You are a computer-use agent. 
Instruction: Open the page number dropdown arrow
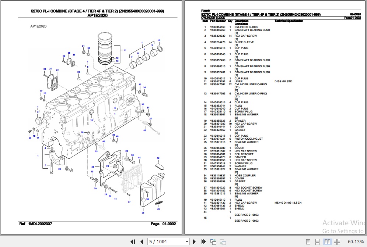click(187, 241)
